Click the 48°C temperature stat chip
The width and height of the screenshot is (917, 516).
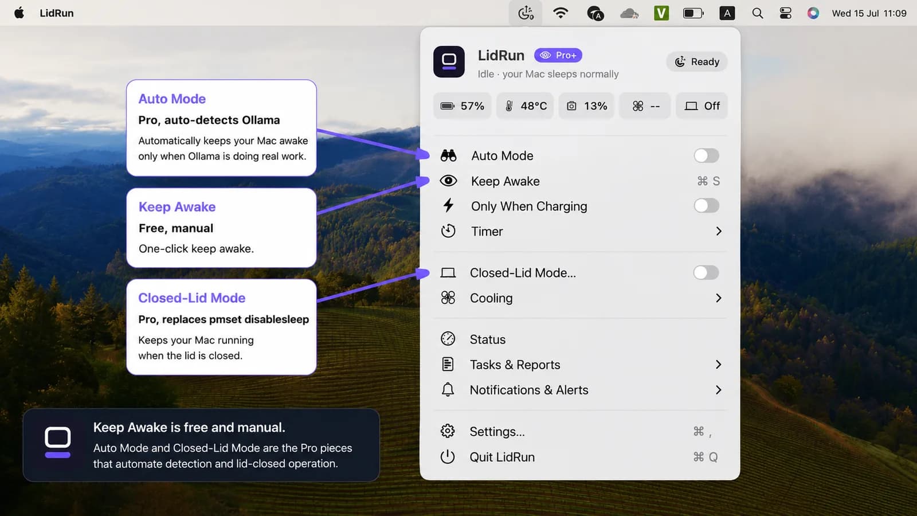point(525,106)
